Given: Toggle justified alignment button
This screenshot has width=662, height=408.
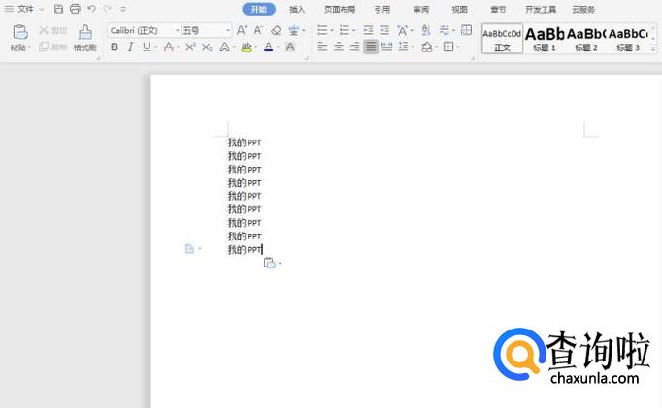Looking at the screenshot, I should [371, 47].
